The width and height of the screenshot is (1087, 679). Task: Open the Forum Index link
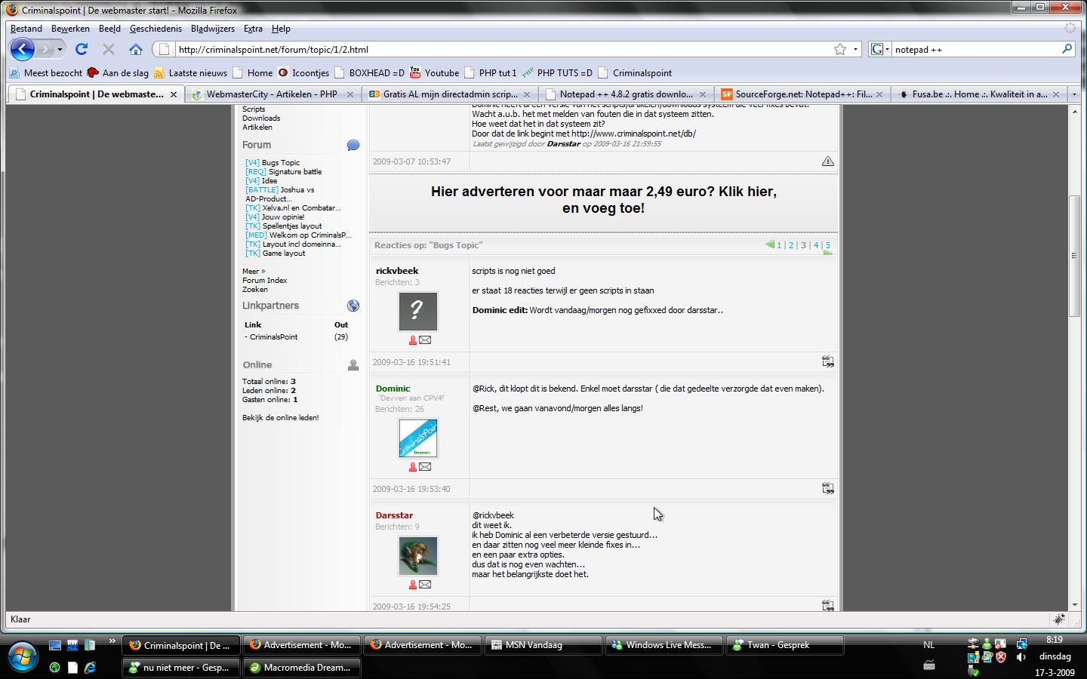(264, 281)
